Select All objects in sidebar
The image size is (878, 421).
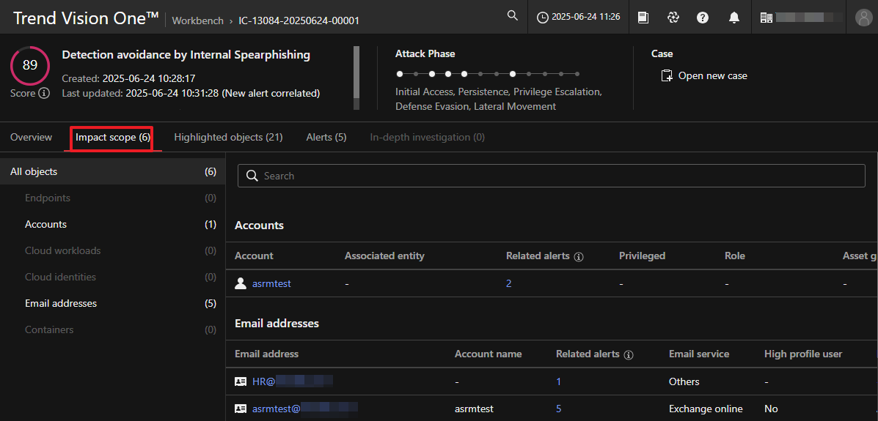pos(34,171)
